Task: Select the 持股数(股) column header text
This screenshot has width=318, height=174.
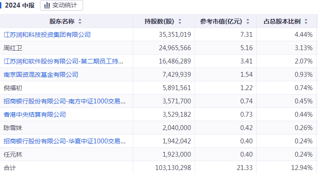Action: (x=159, y=21)
